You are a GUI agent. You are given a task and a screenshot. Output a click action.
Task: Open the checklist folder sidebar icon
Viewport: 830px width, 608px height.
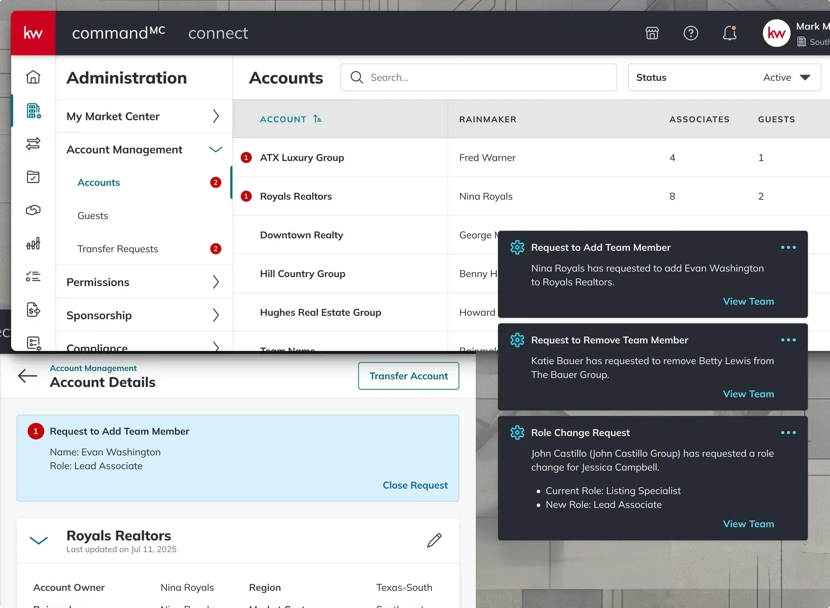(x=33, y=177)
